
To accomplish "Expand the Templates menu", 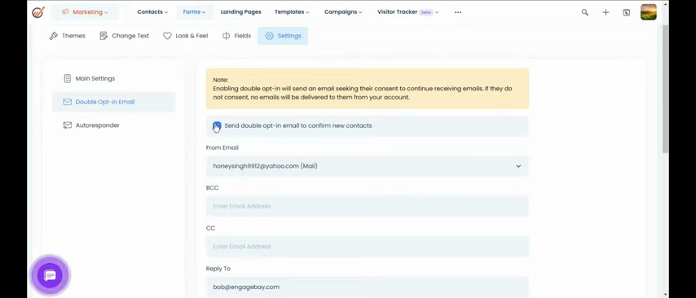I will pyautogui.click(x=292, y=12).
